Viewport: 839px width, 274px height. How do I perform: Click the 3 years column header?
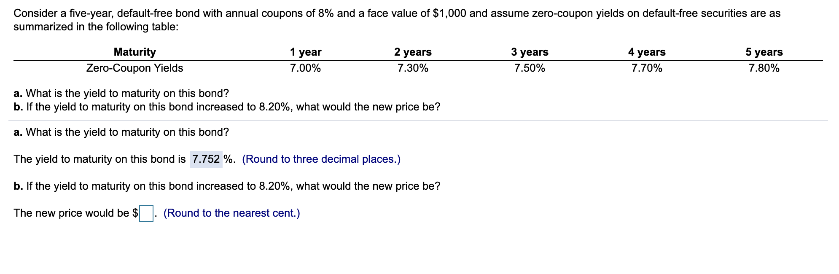pos(530,52)
